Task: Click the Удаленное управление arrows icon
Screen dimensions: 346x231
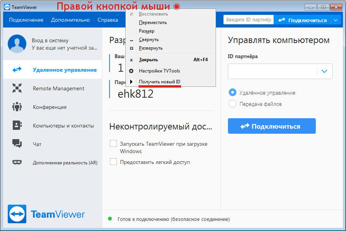Action: coord(17,70)
